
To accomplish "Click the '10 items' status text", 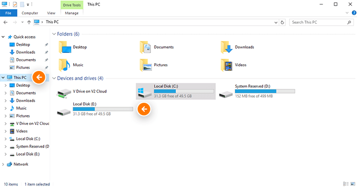I will click(11, 184).
